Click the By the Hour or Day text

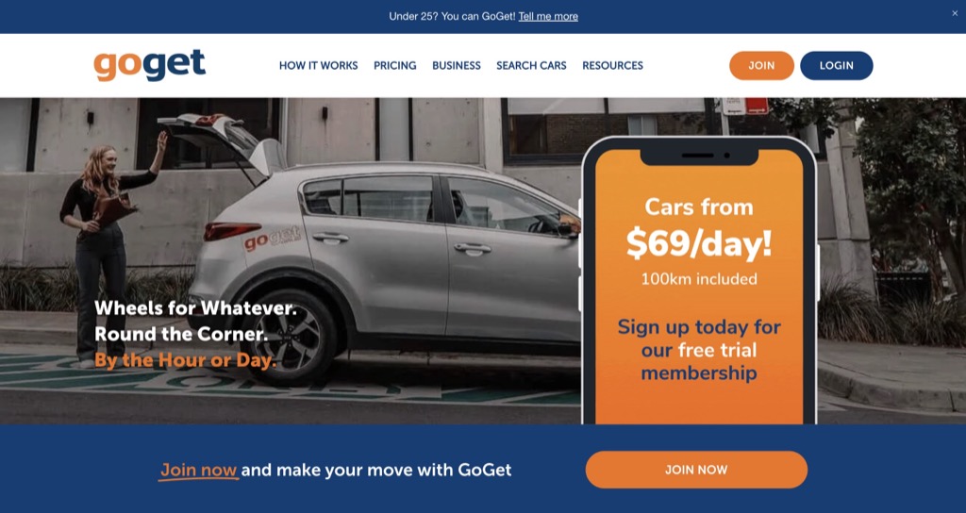186,360
